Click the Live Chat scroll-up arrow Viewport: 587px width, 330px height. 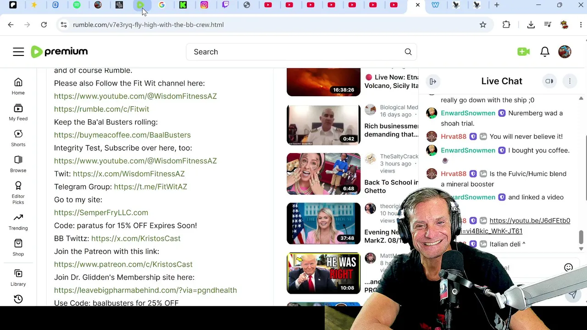[x=581, y=99]
